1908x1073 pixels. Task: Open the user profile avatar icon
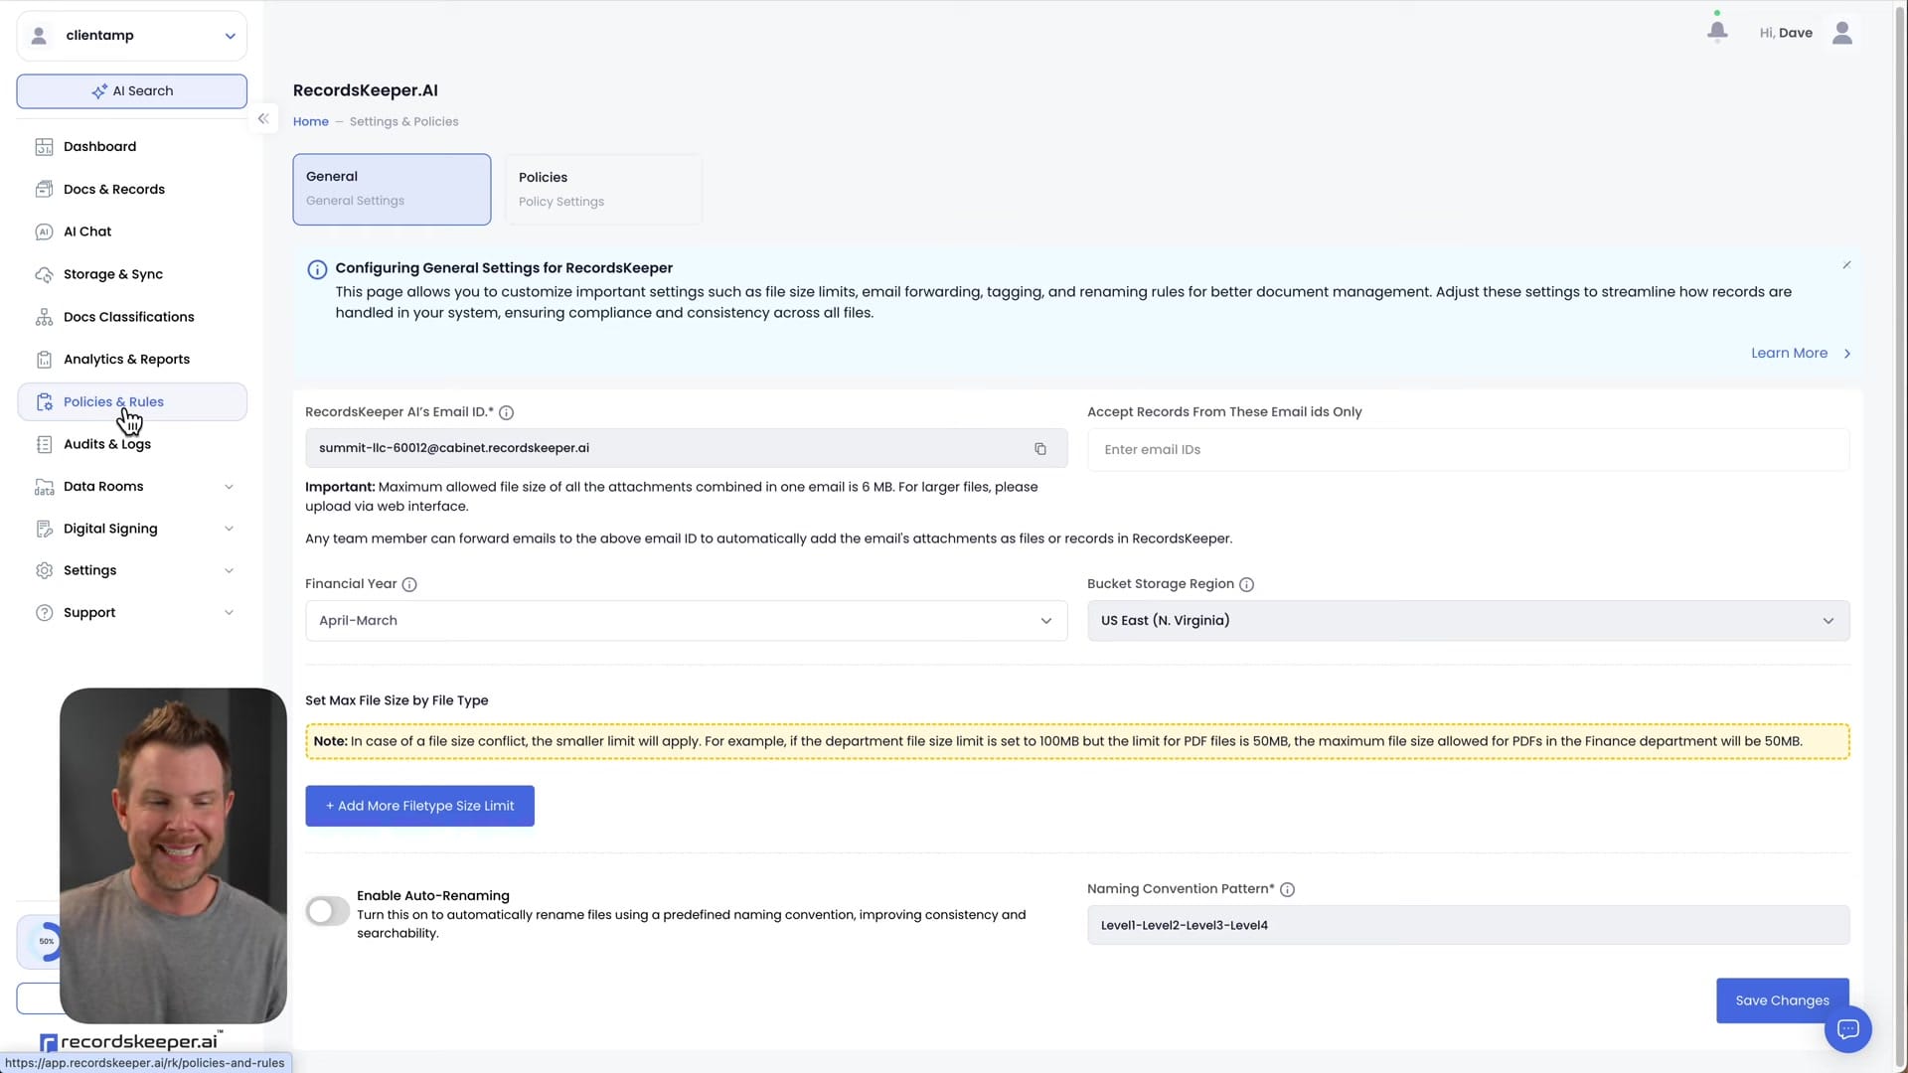click(1842, 33)
